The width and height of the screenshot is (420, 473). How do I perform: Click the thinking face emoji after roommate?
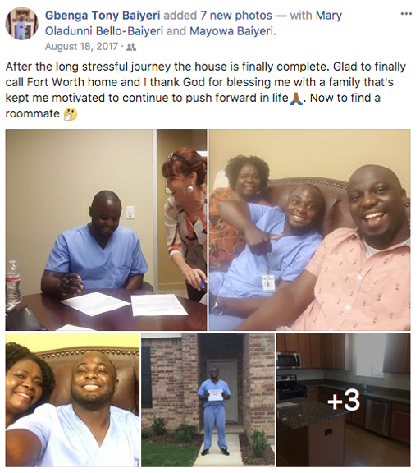click(x=71, y=114)
